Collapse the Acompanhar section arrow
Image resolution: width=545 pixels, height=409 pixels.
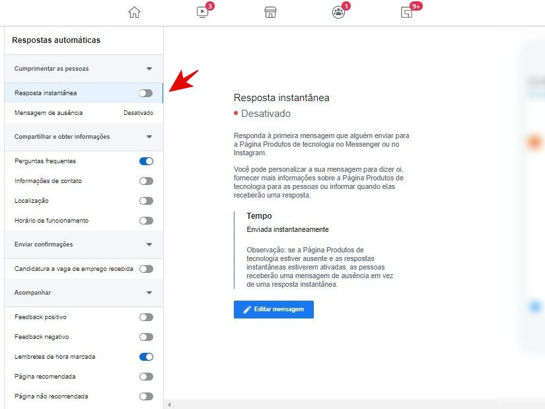tap(149, 293)
